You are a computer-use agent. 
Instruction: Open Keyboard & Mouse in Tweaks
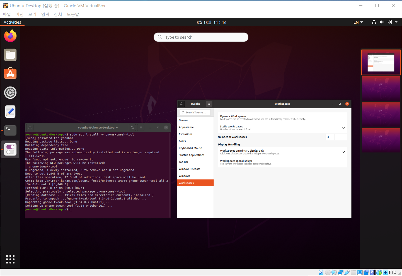pyautogui.click(x=195, y=148)
